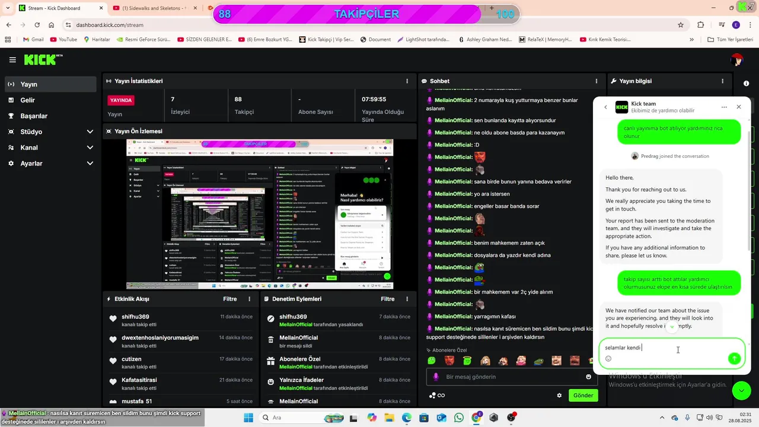Open YouTube bookmark in bookmarks bar
The image size is (759, 427).
[x=63, y=40]
